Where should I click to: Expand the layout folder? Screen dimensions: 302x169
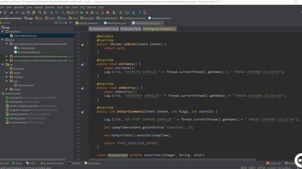pyautogui.click(x=7, y=73)
